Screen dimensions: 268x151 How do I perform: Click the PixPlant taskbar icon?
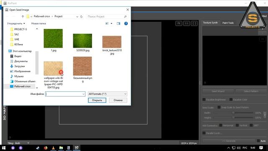click(x=77, y=148)
